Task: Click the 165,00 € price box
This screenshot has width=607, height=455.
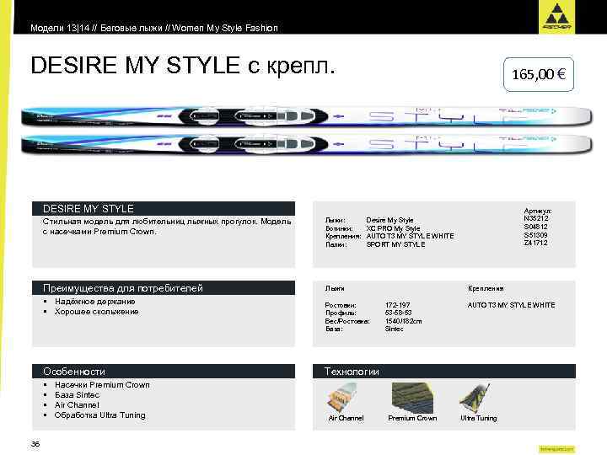Action: (x=539, y=74)
